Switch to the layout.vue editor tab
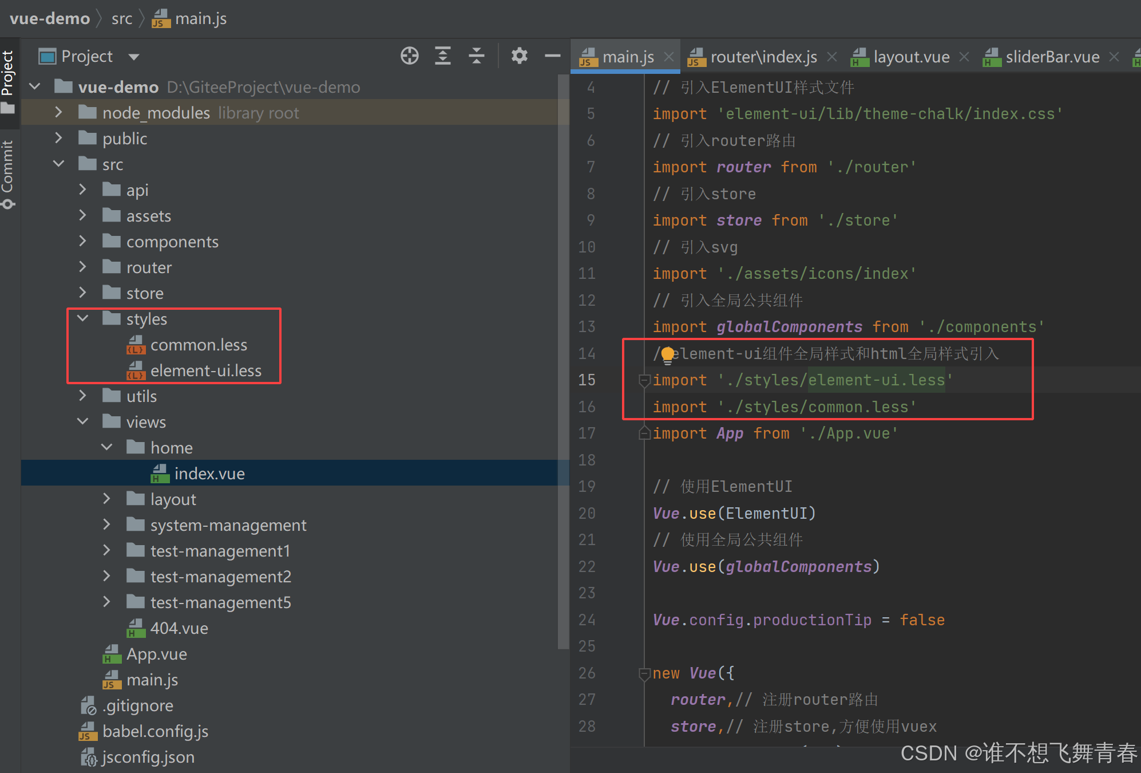This screenshot has height=773, width=1141. (911, 57)
